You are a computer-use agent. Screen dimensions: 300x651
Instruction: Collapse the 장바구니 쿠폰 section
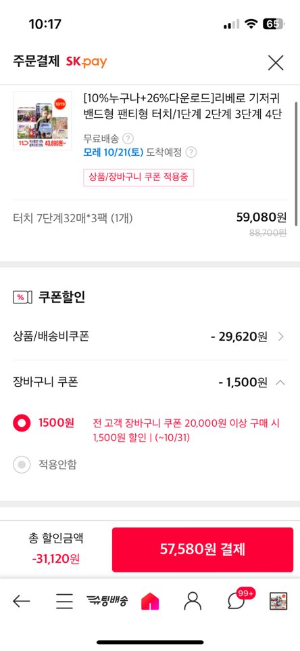coord(280,382)
